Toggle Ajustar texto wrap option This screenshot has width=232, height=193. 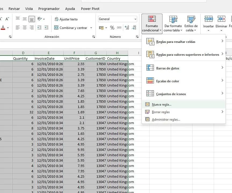pyautogui.click(x=66, y=19)
